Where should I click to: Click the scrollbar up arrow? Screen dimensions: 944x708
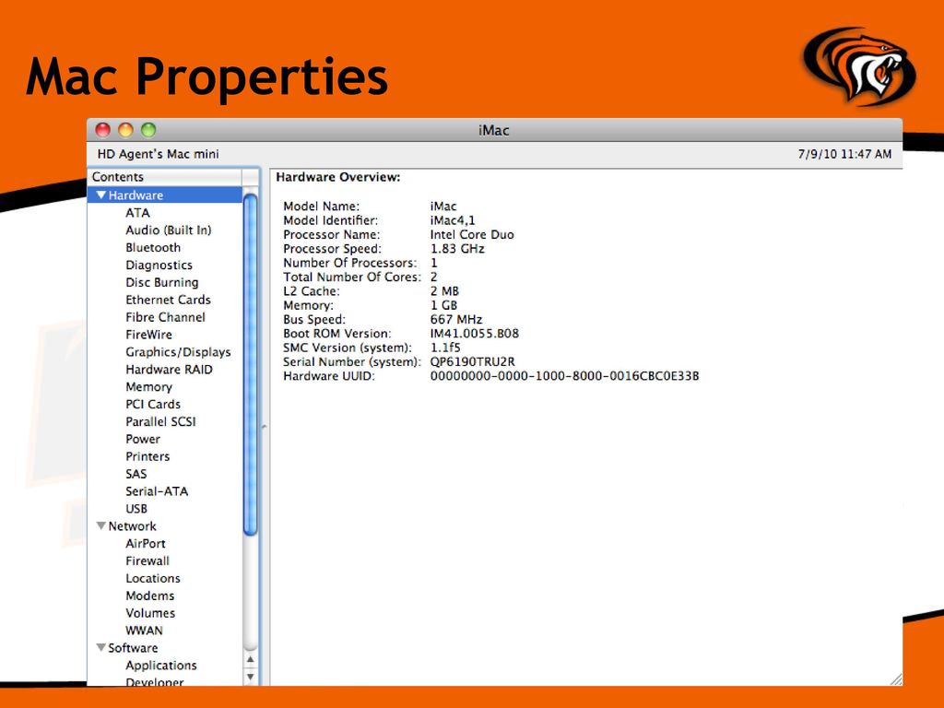coord(251,660)
